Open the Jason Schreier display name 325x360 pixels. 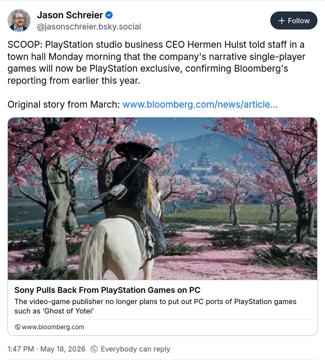pyautogui.click(x=70, y=15)
